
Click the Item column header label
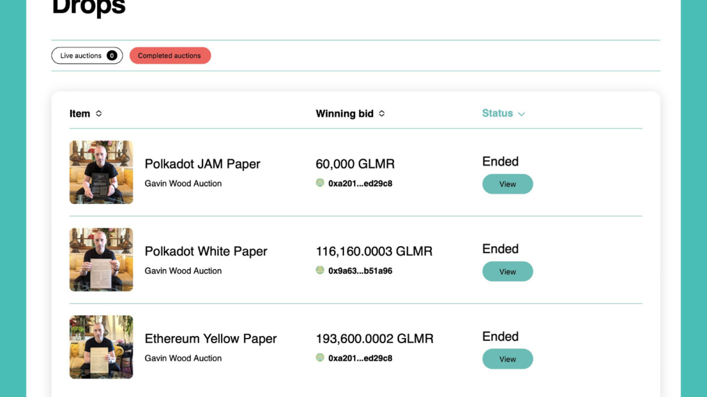(80, 114)
